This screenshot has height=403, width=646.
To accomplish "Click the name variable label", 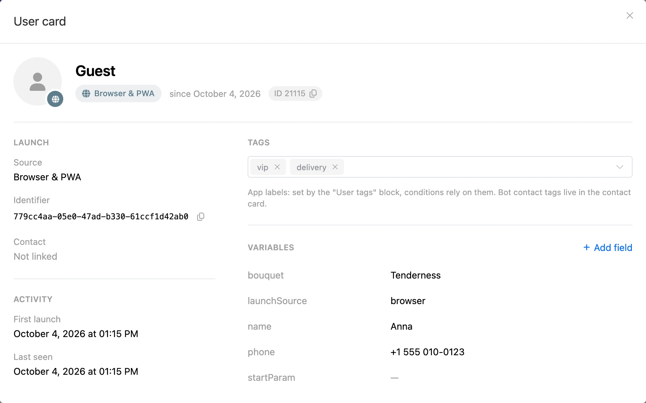I will click(x=259, y=326).
